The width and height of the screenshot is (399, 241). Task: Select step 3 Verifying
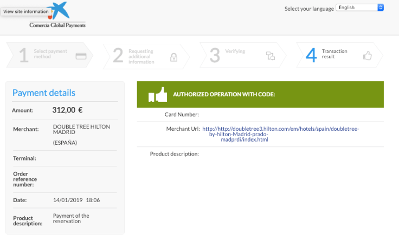point(243,55)
